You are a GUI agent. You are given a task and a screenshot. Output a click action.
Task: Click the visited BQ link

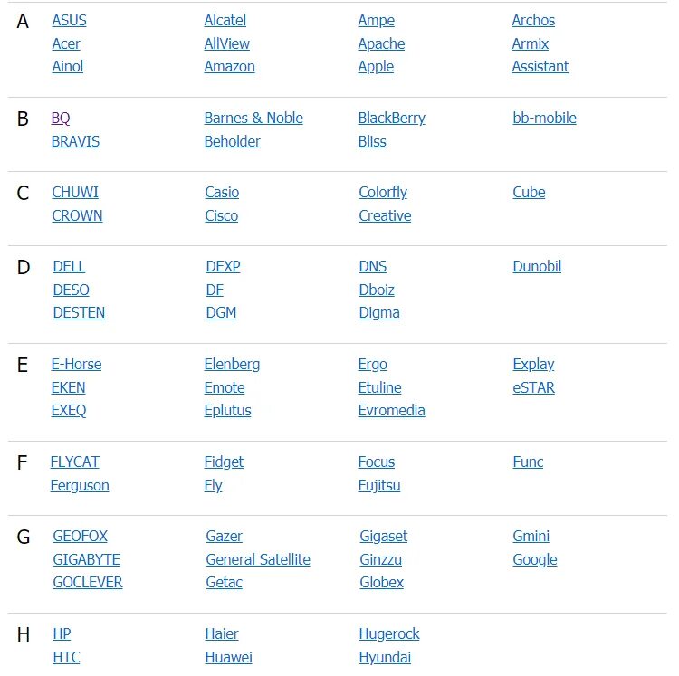coord(61,118)
